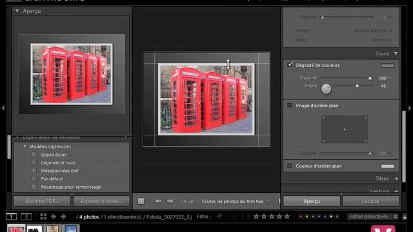Uncheck Dégradé de couleurs checkbox
Screen dimensions: 413x232
290,64
